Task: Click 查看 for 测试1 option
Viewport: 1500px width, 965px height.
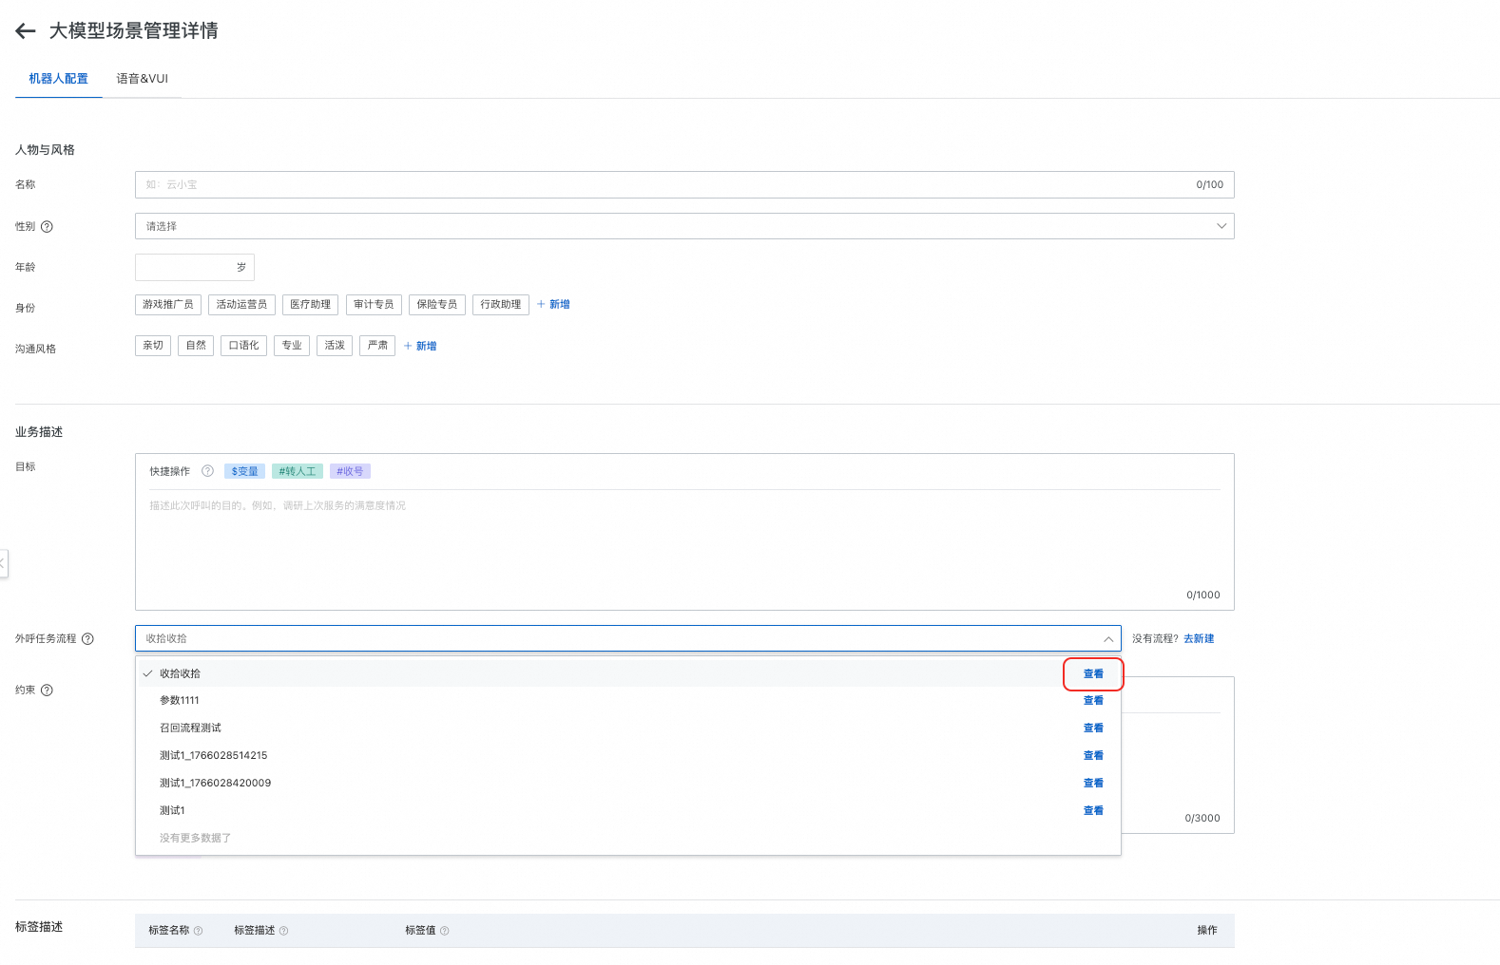Action: coord(1093,811)
